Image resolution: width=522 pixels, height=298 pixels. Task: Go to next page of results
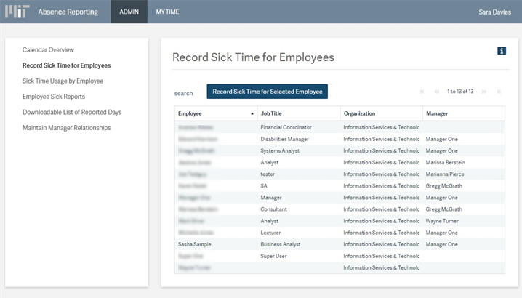[x=484, y=92]
